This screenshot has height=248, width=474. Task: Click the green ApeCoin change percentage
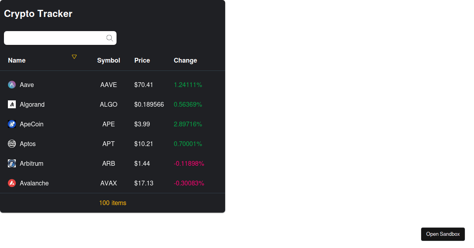188,124
